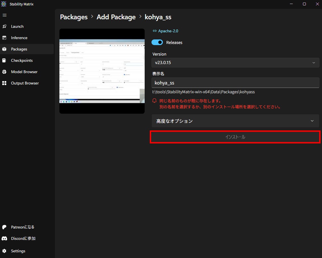This screenshot has width=322, height=258.
Task: Open Packages in sidebar
Action: click(x=27, y=49)
